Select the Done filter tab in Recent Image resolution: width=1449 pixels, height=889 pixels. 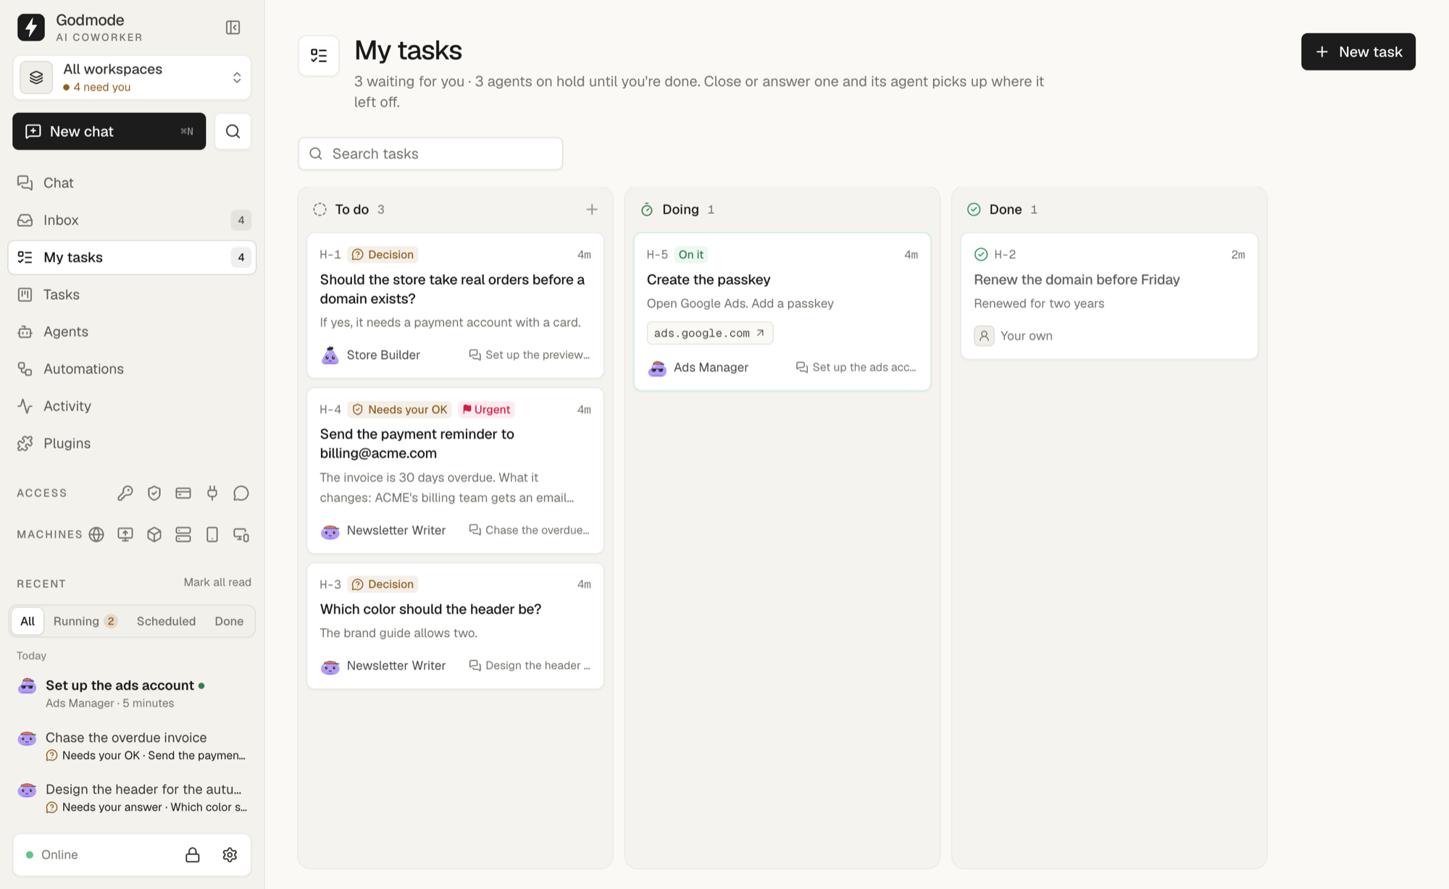tap(229, 621)
